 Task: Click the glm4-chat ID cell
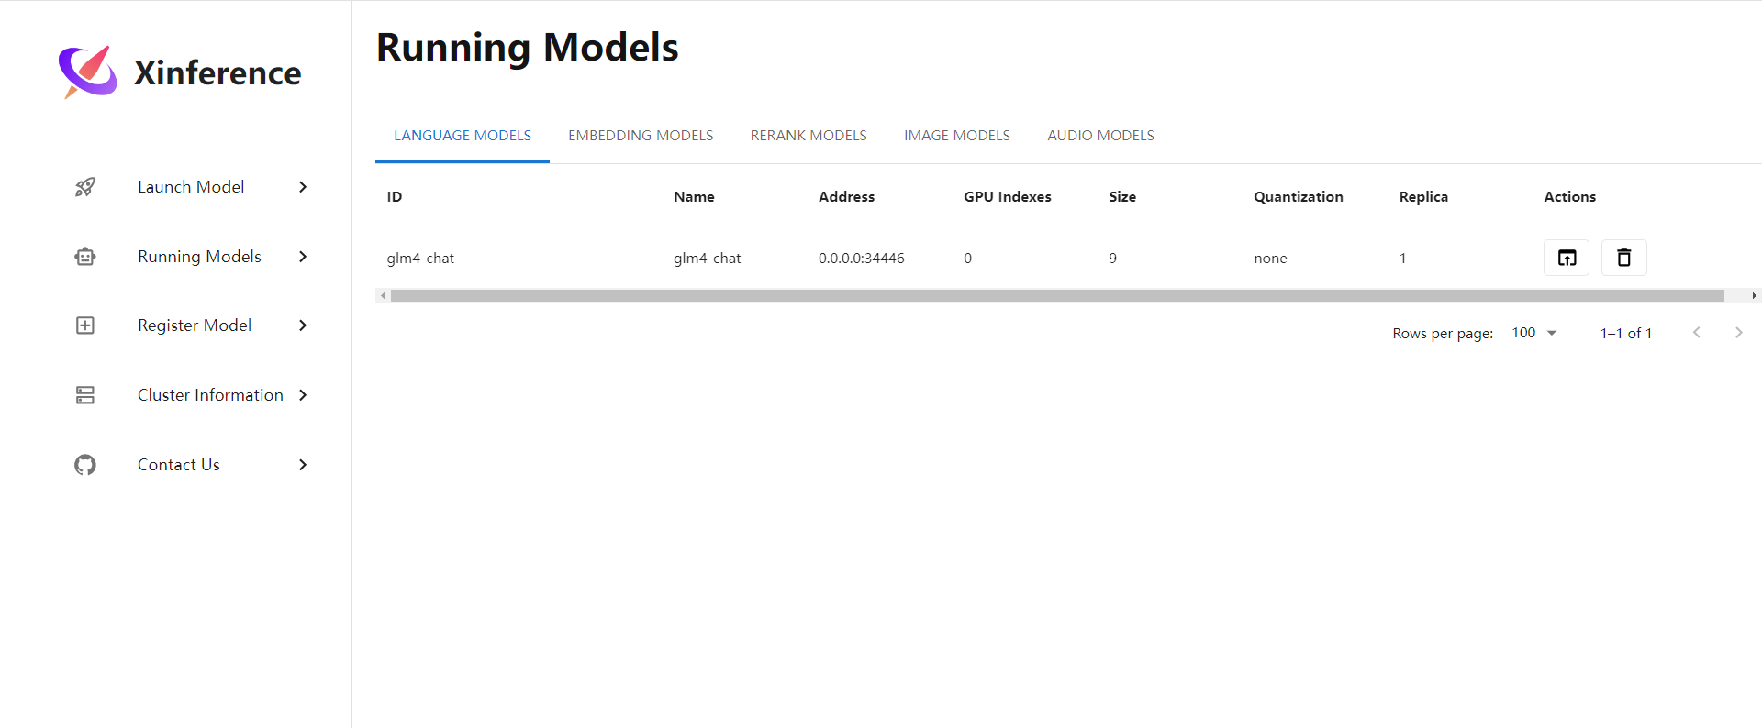[420, 259]
